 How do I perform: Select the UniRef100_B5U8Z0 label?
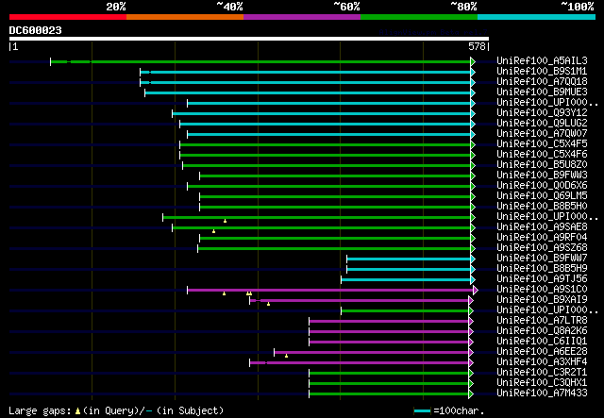[x=542, y=165]
